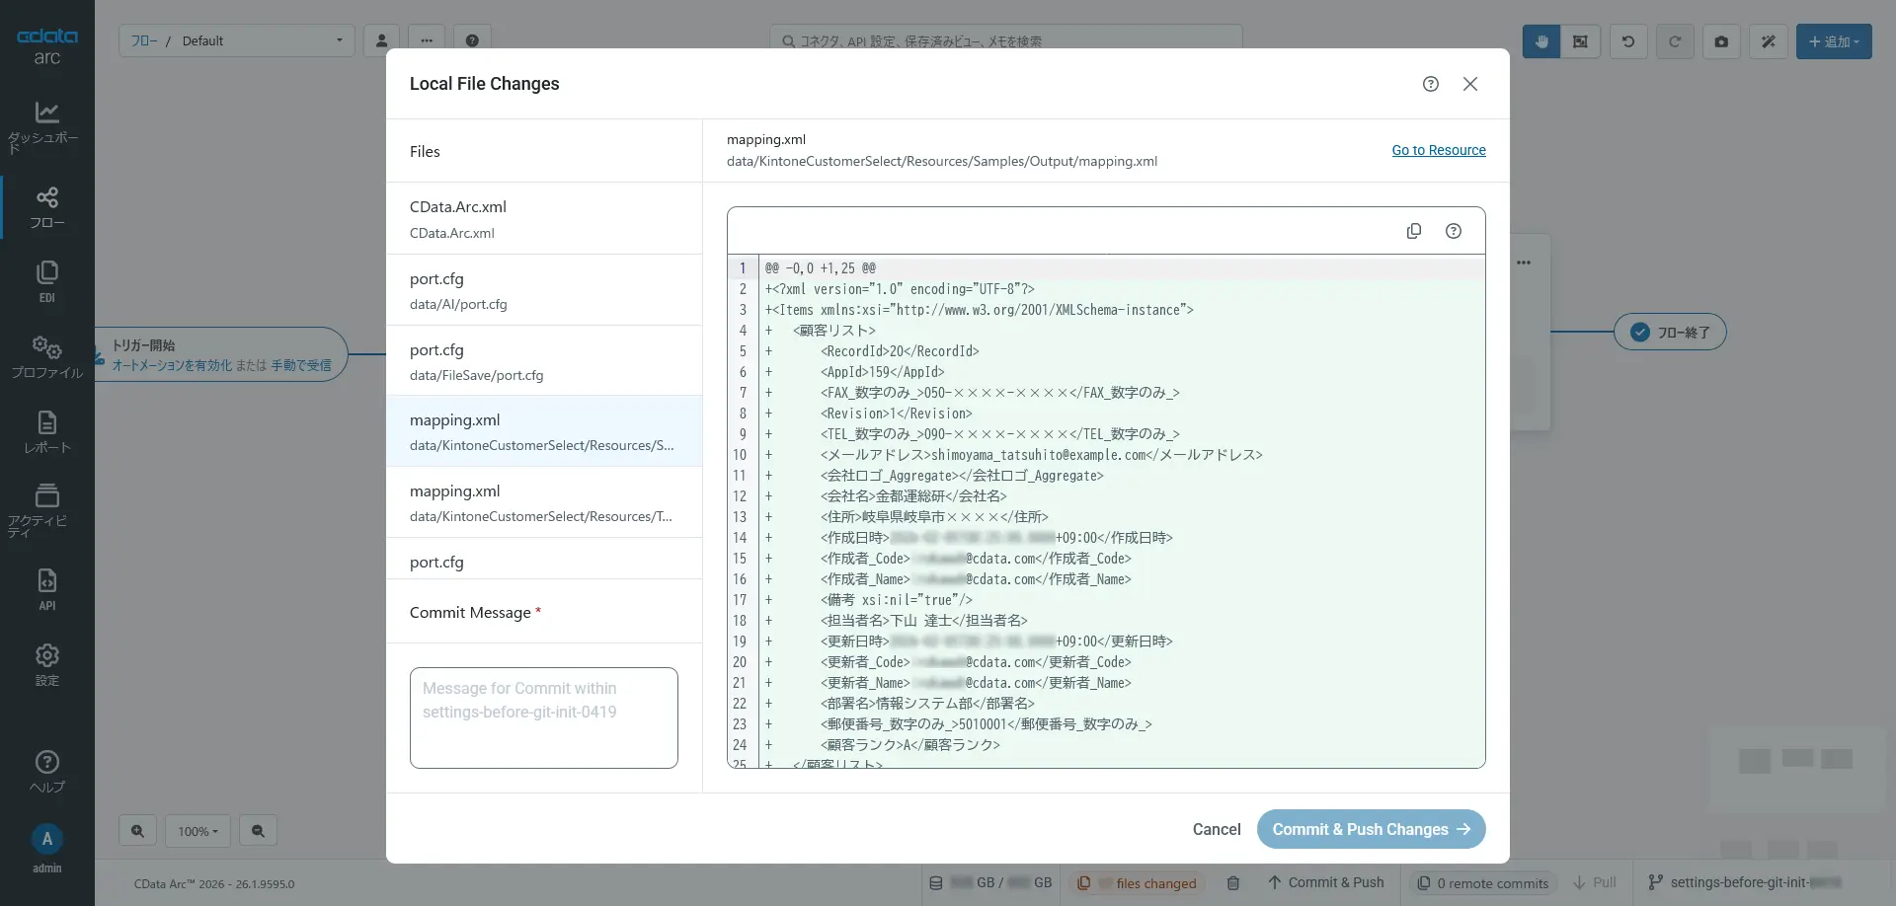Viewport: 1896px width, 906px height.
Task: Open the API section in the sidebar
Action: [x=45, y=587]
